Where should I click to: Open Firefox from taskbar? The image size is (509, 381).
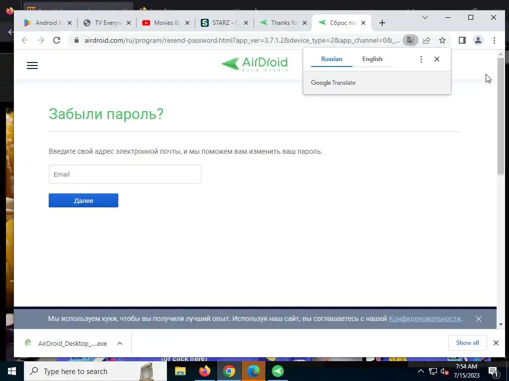pos(204,371)
